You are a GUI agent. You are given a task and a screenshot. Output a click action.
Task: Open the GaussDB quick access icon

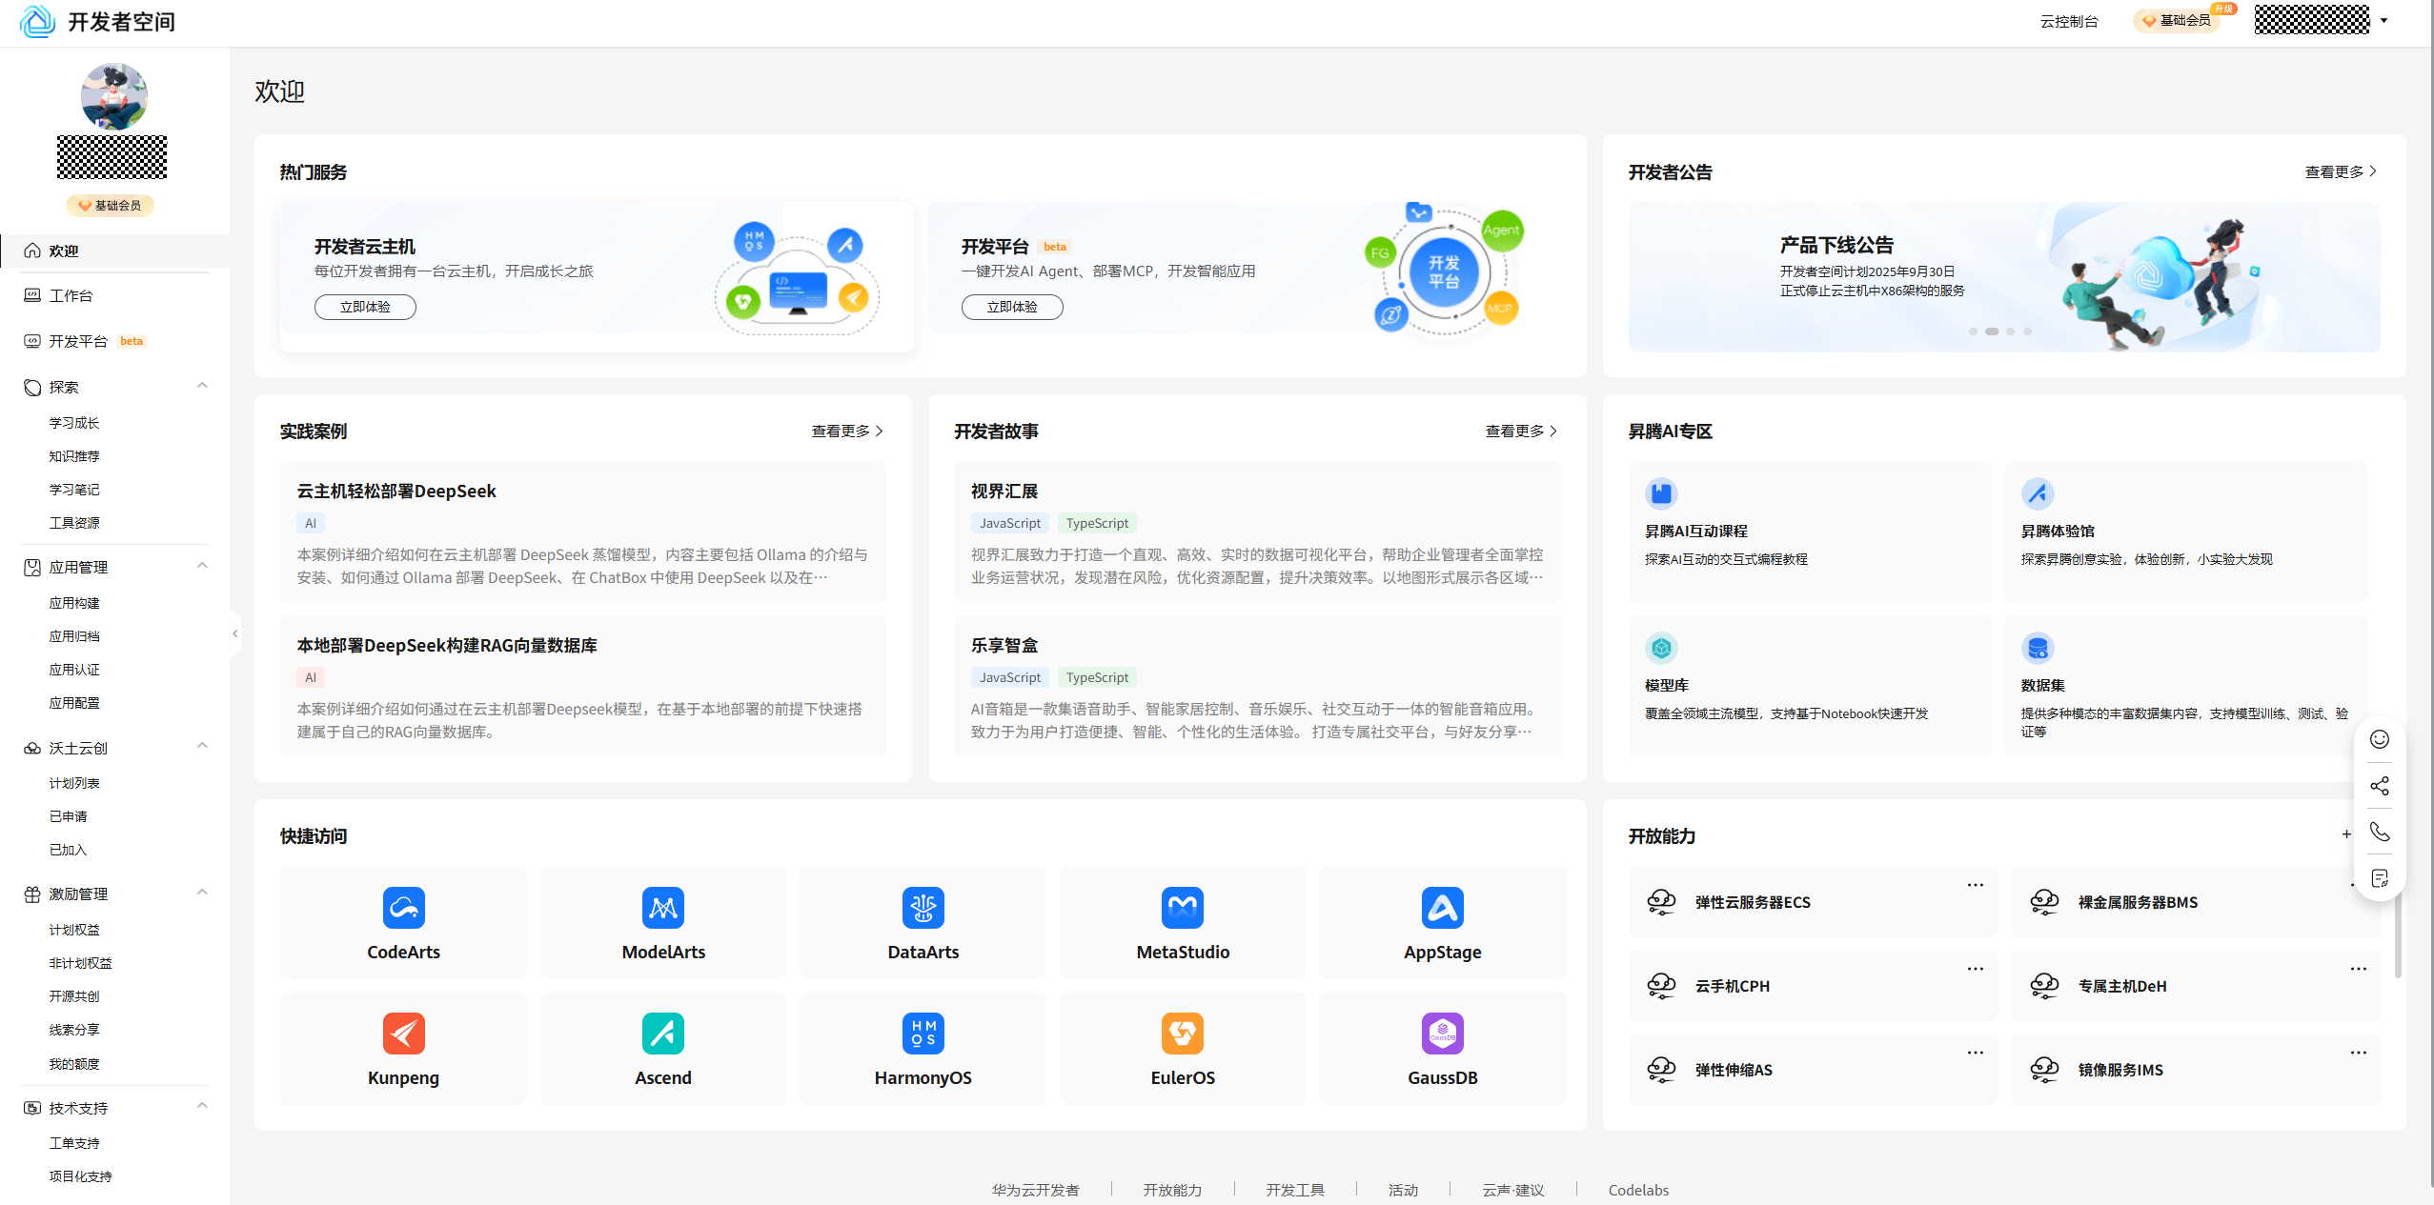click(x=1442, y=1034)
